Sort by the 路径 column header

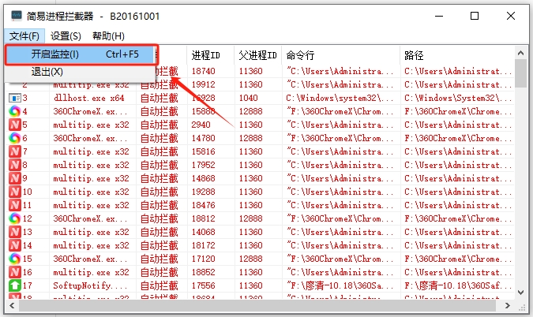[457, 55]
